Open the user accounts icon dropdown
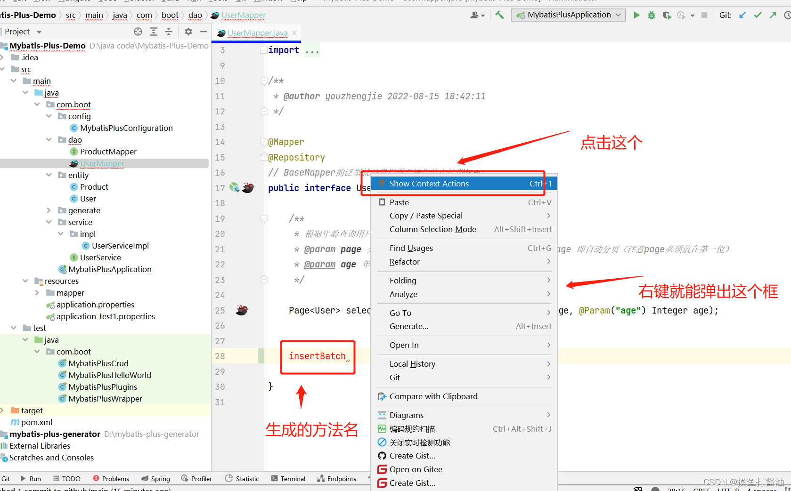The image size is (791, 491). click(478, 15)
